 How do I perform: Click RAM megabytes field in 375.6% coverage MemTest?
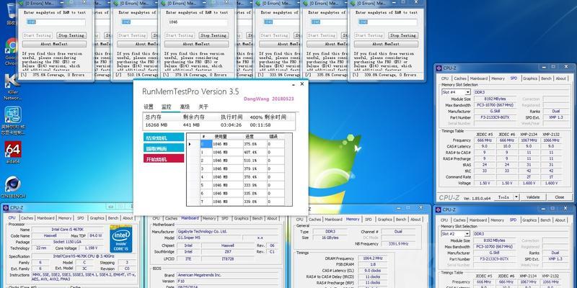(56, 22)
